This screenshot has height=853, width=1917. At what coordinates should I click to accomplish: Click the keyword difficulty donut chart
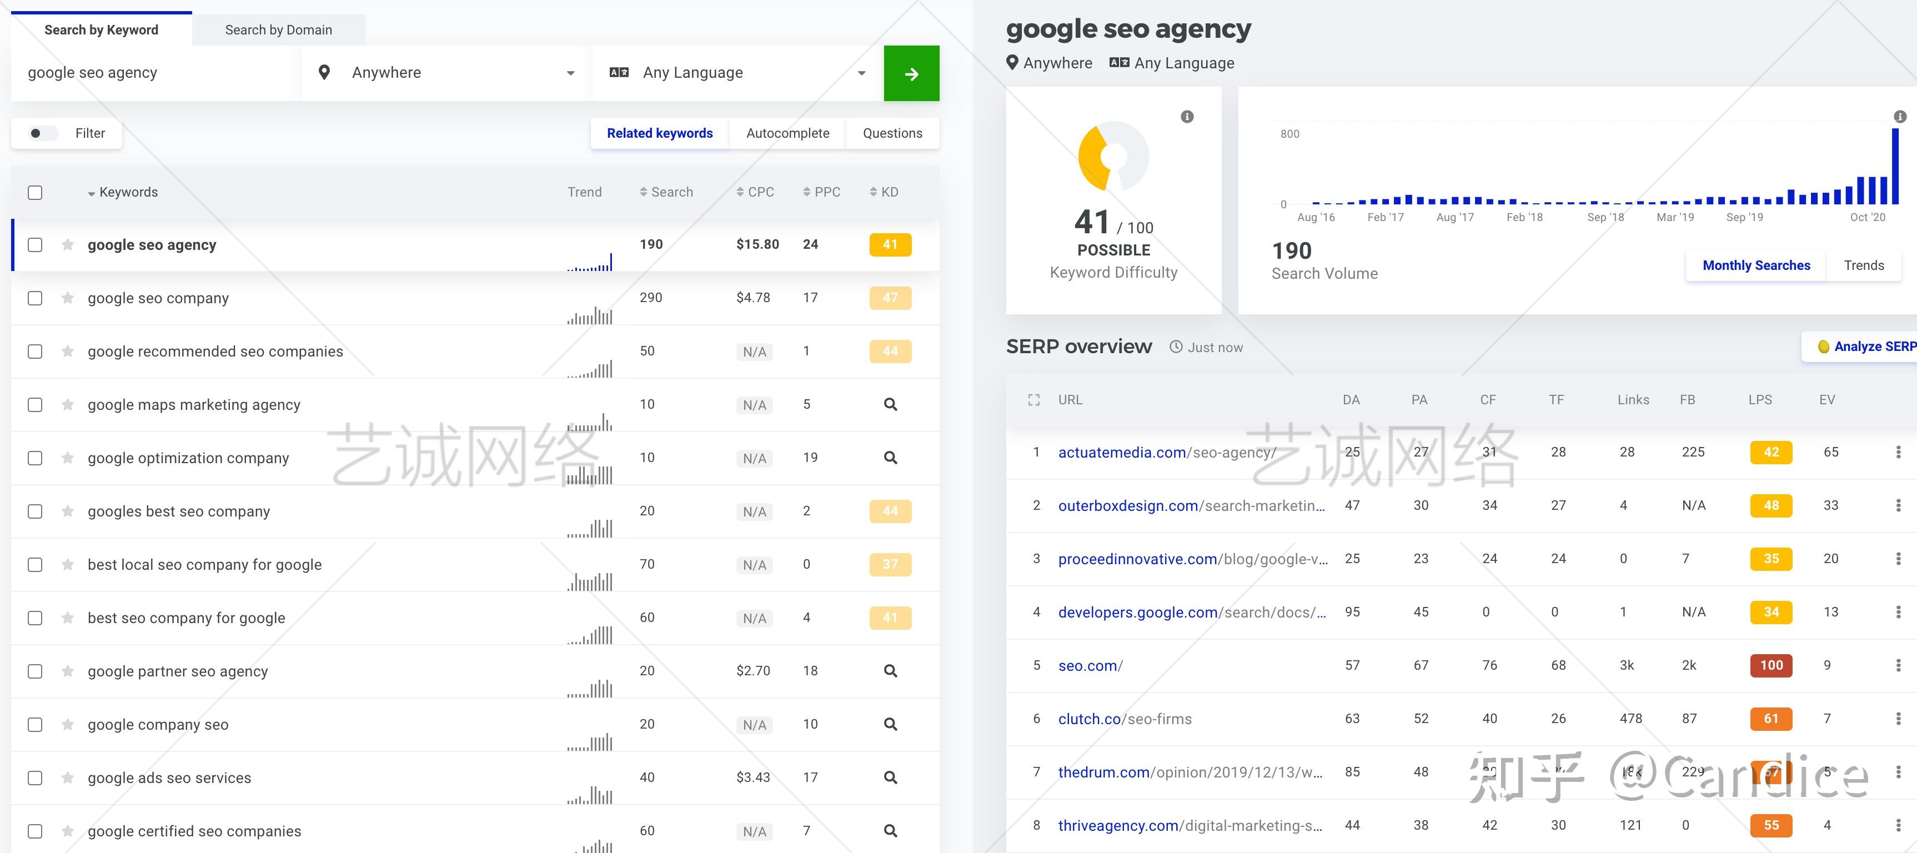[1113, 156]
